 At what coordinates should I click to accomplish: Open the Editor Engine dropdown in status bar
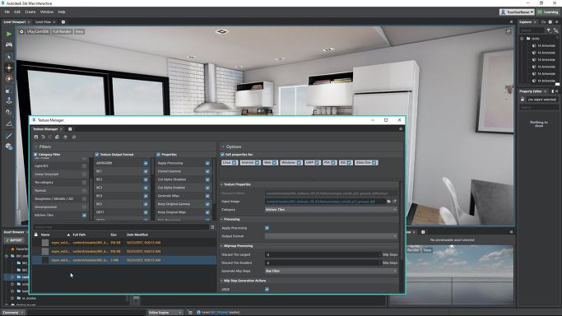[x=165, y=313]
